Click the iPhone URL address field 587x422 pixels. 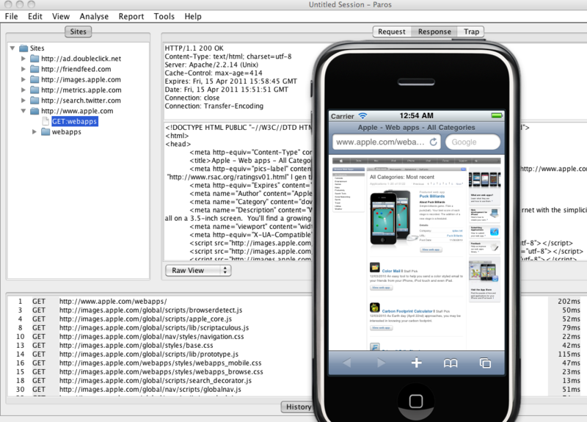click(387, 142)
